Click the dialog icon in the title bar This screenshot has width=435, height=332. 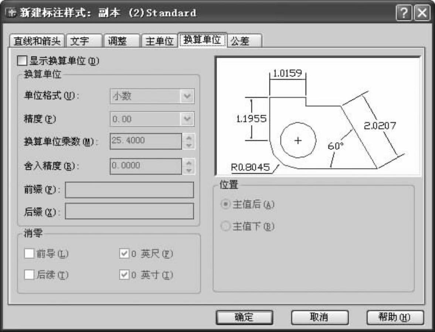11,13
